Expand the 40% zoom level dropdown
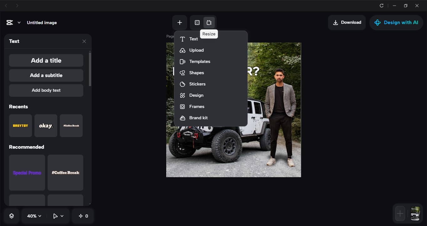The height and width of the screenshot is (226, 427). click(33, 216)
